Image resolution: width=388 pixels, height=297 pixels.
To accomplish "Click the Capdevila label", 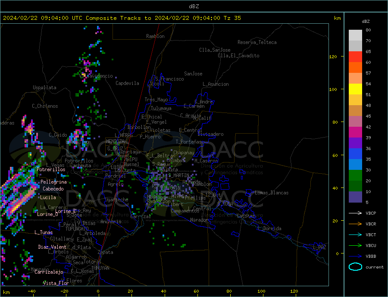I will (127, 83).
